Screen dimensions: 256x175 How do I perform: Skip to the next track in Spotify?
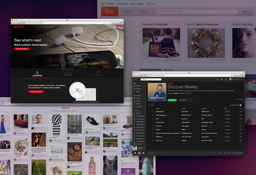143,153
